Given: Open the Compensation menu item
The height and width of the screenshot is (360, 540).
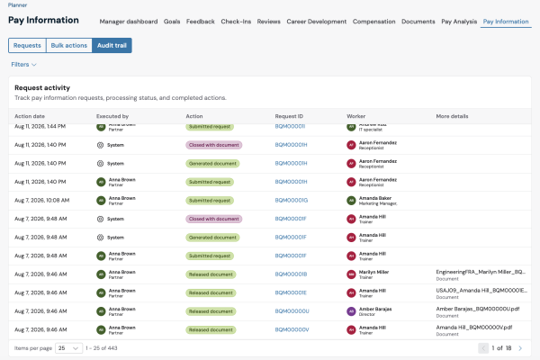Looking at the screenshot, I should pyautogui.click(x=373, y=22).
